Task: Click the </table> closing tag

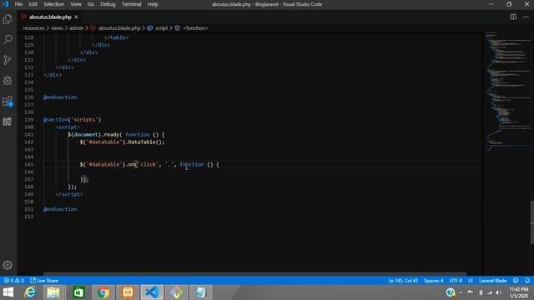Action: 116,37
